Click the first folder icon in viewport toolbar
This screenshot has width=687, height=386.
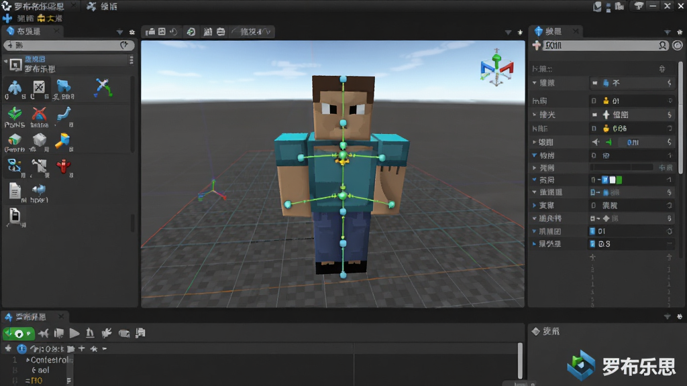pyautogui.click(x=150, y=32)
